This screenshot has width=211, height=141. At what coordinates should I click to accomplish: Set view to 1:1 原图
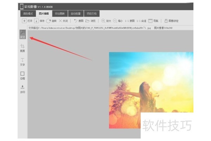coord(130,21)
